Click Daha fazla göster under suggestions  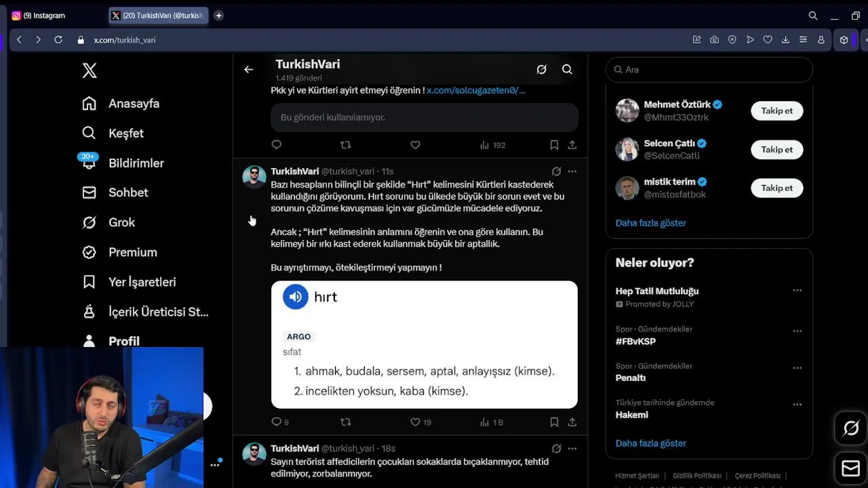click(x=651, y=223)
